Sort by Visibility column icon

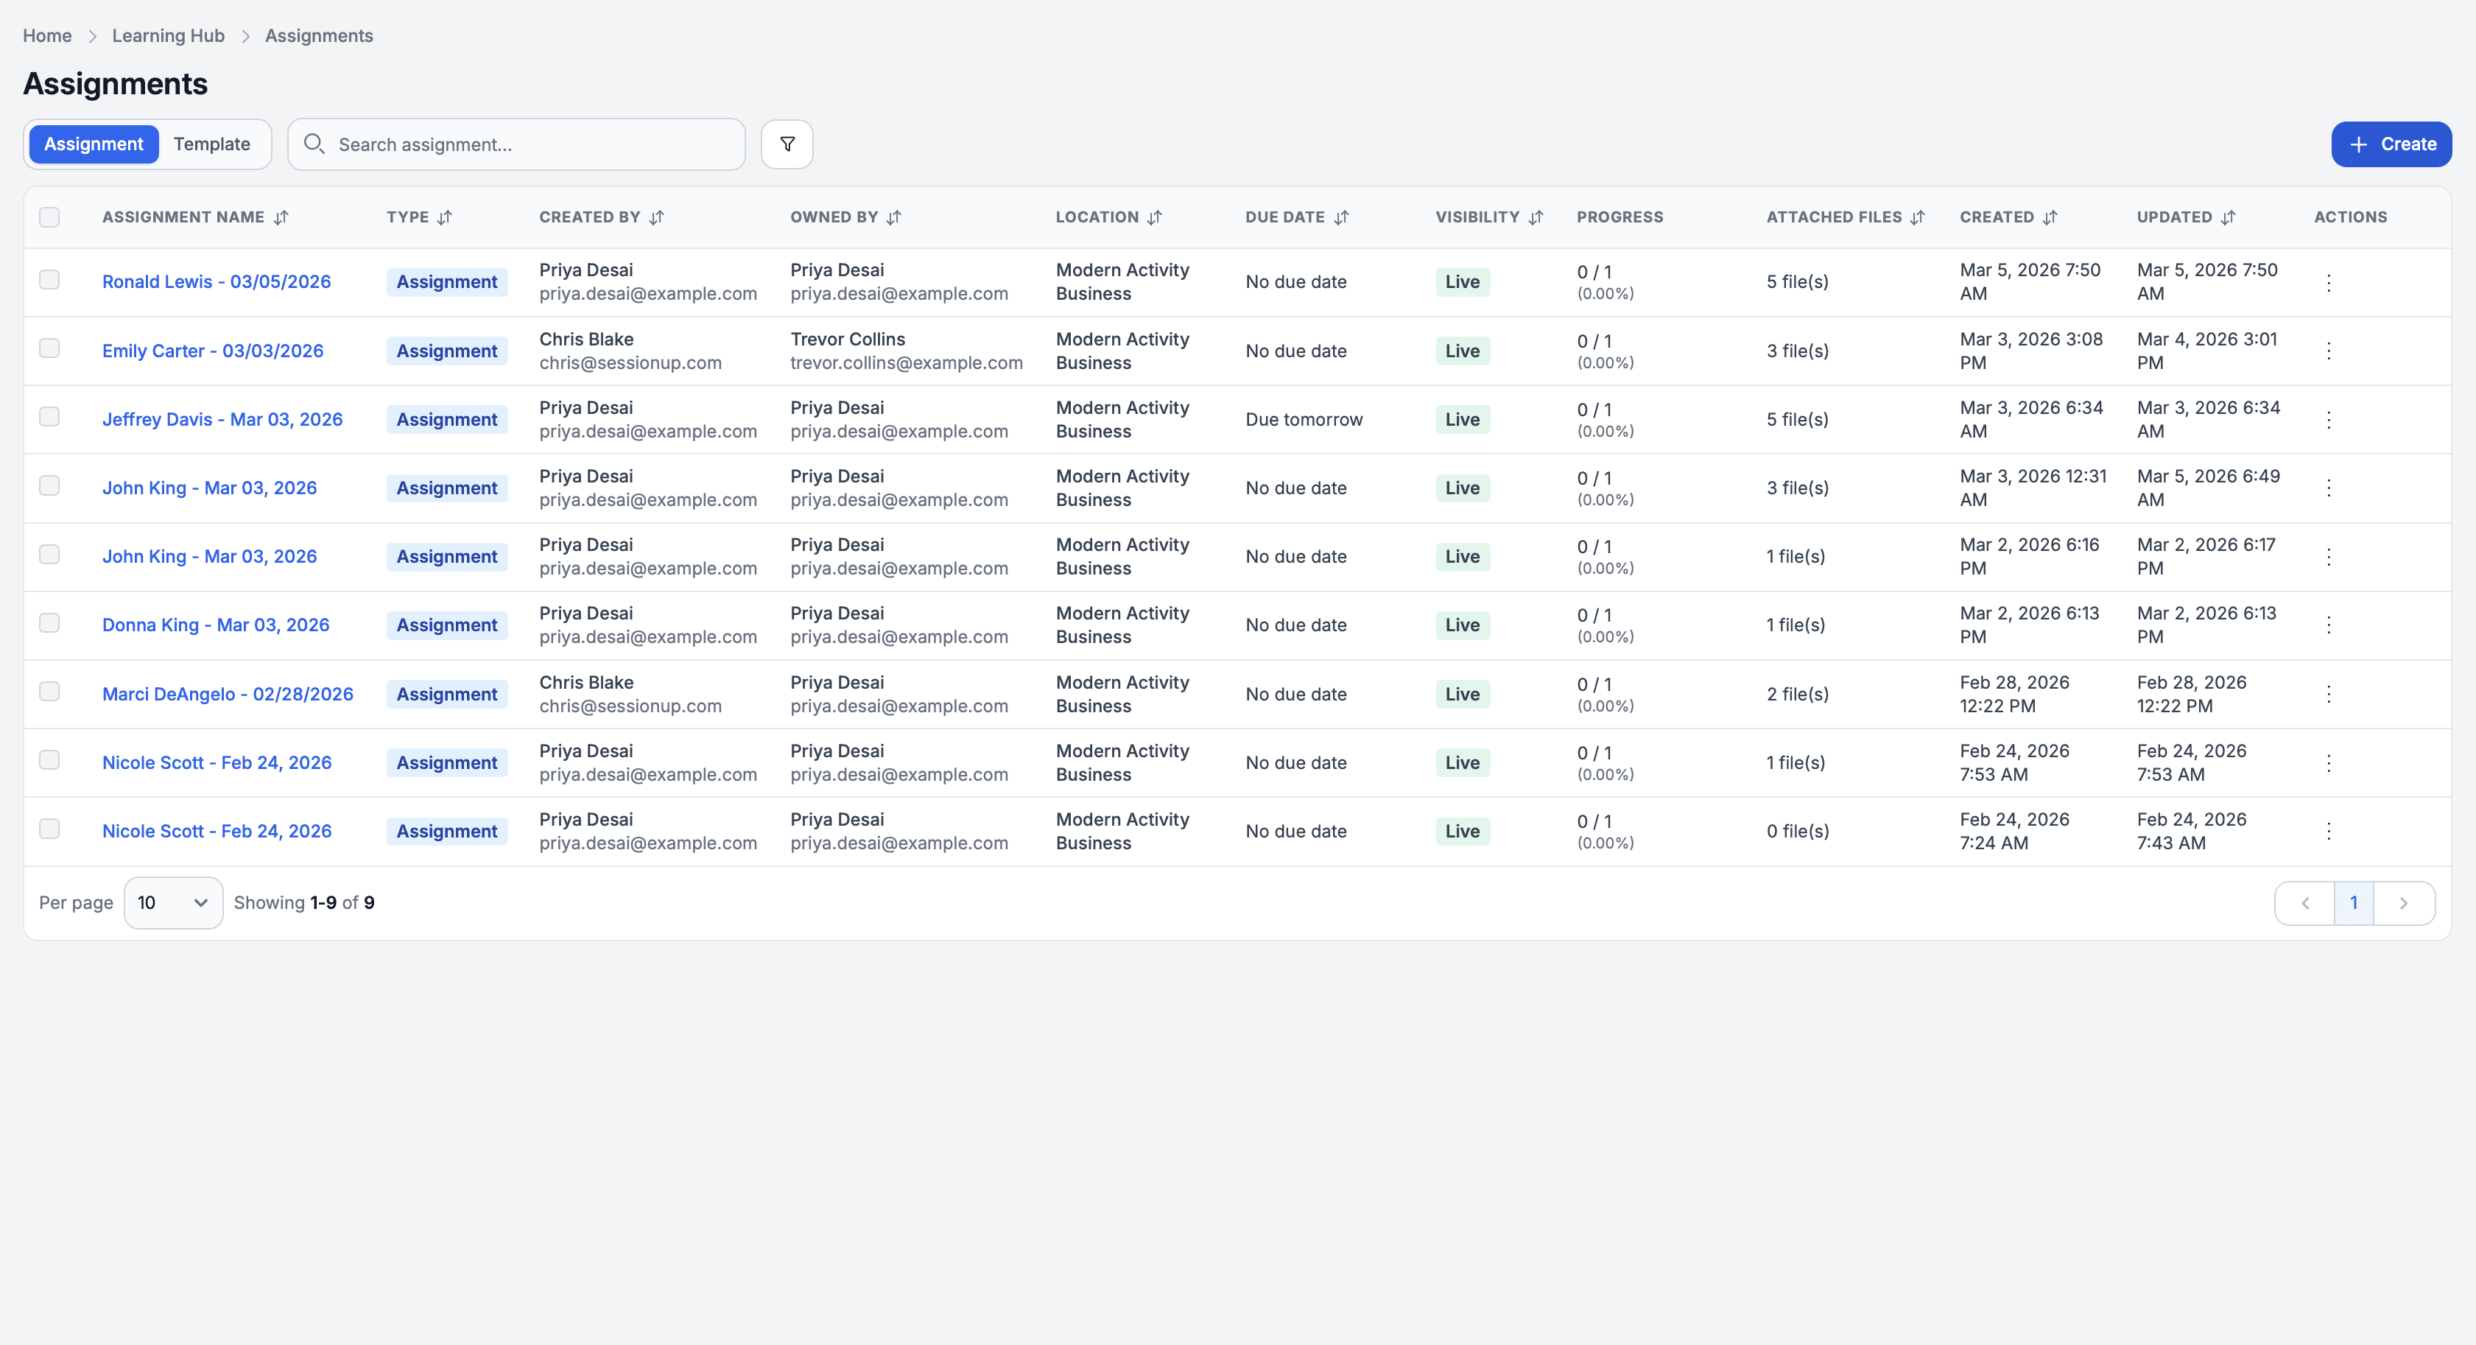click(1535, 217)
